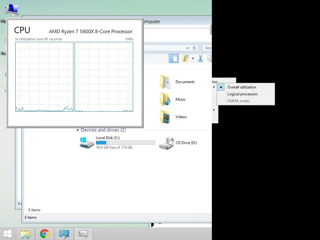320x240 pixels.
Task: Open File Explorer from taskbar
Action: [x=25, y=234]
